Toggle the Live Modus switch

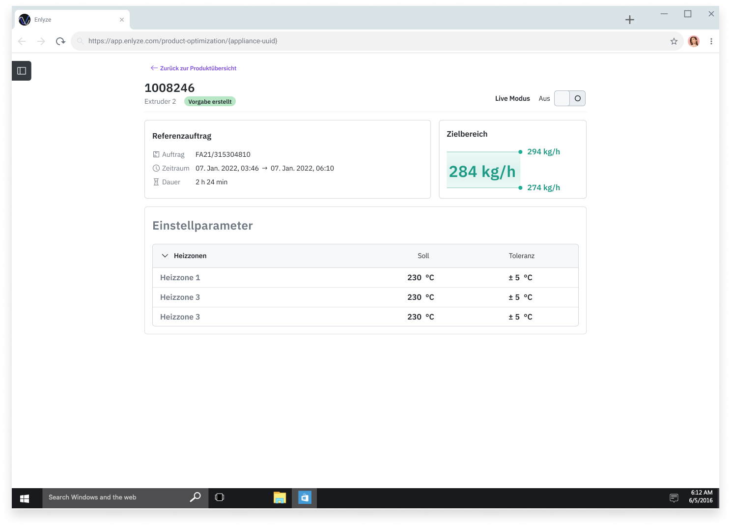[x=569, y=98]
